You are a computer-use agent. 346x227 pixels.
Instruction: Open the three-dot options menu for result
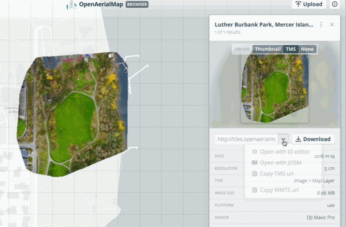pyautogui.click(x=321, y=25)
